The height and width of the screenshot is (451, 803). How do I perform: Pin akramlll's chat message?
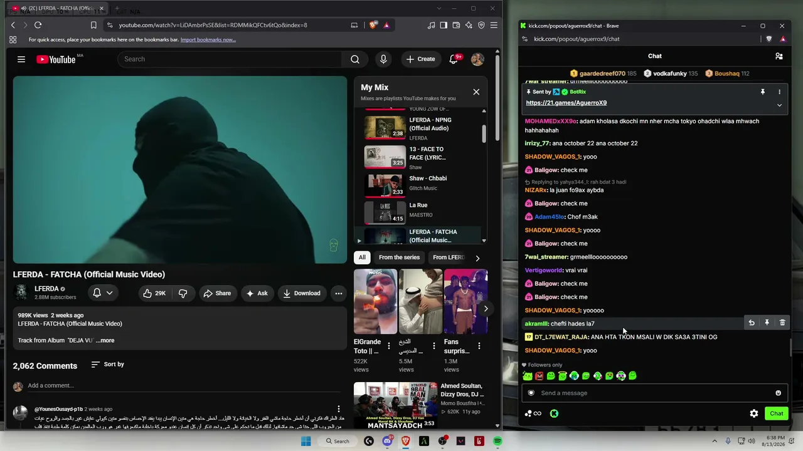(x=767, y=323)
